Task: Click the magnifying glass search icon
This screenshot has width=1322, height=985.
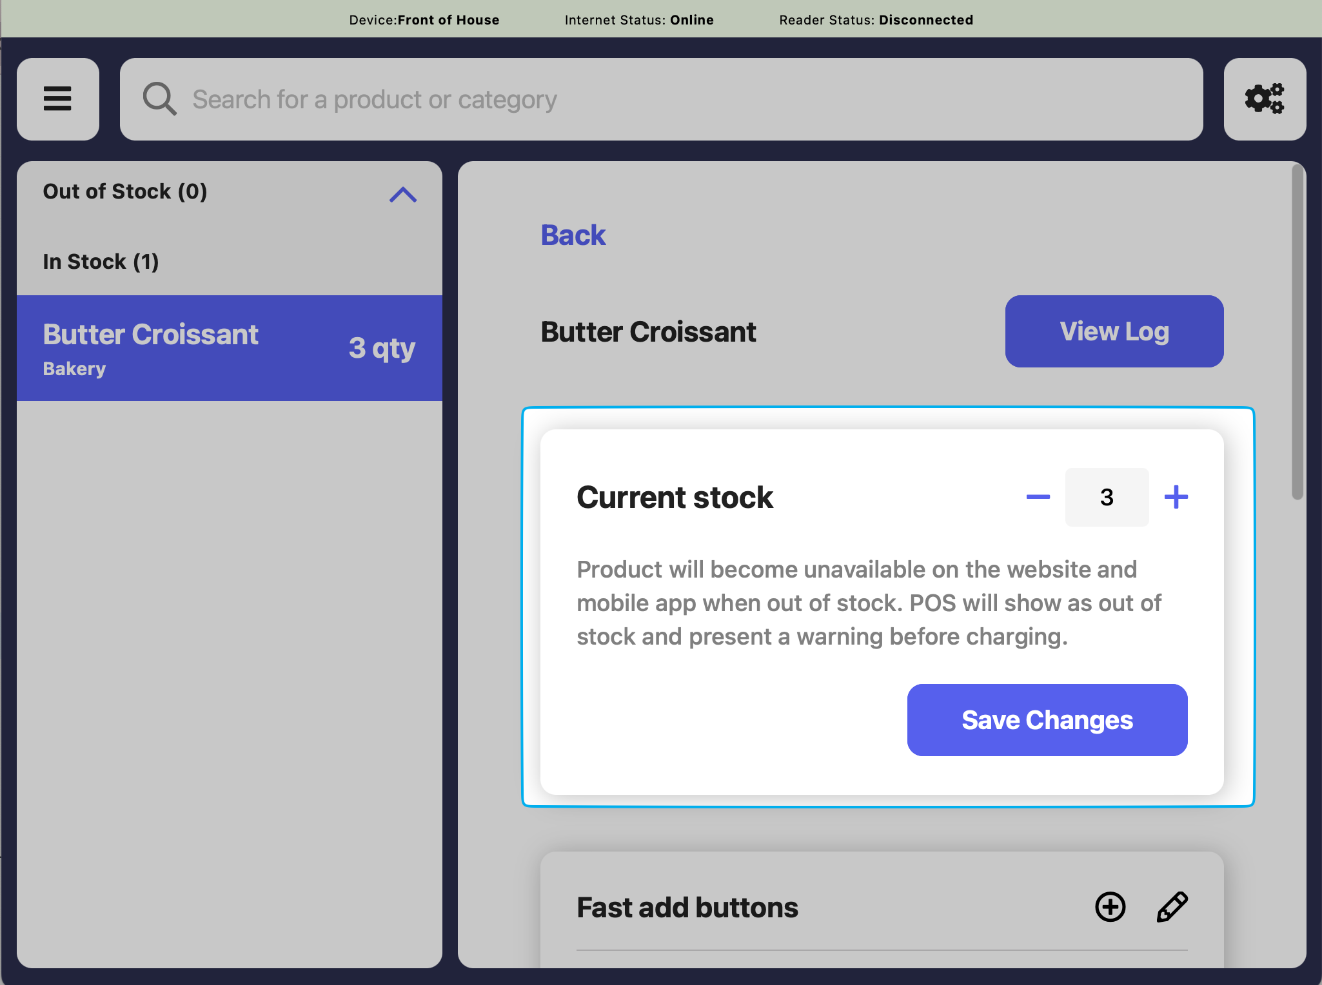Action: 159,99
